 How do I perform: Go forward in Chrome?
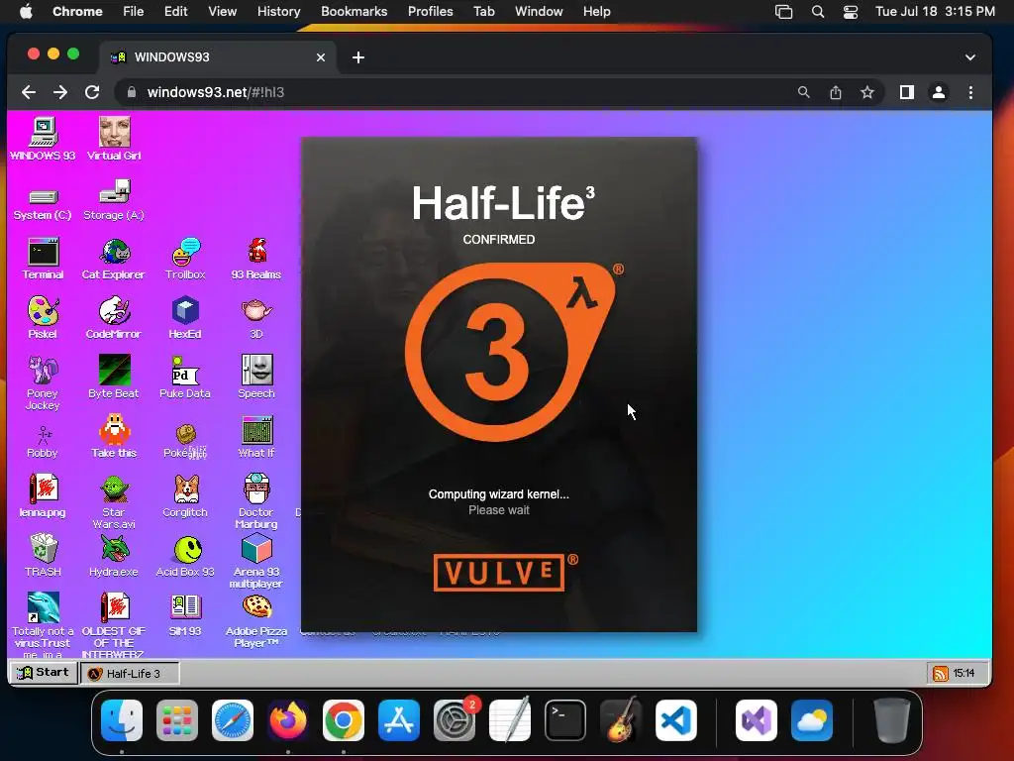click(60, 92)
